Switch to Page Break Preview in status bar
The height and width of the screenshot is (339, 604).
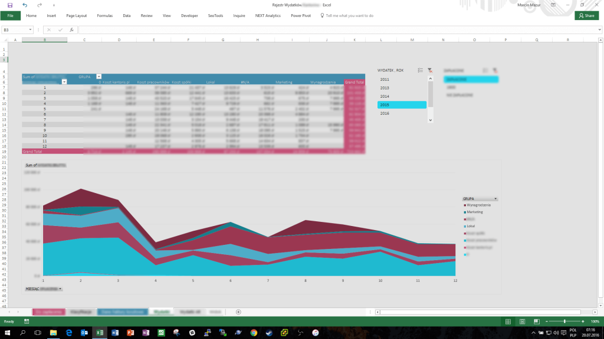[536, 321]
